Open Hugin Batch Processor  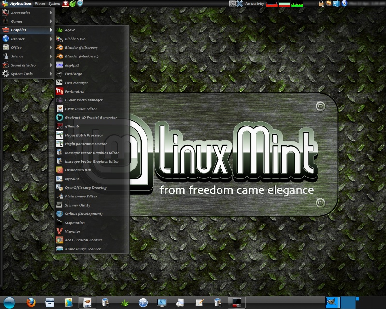pyautogui.click(x=92, y=135)
